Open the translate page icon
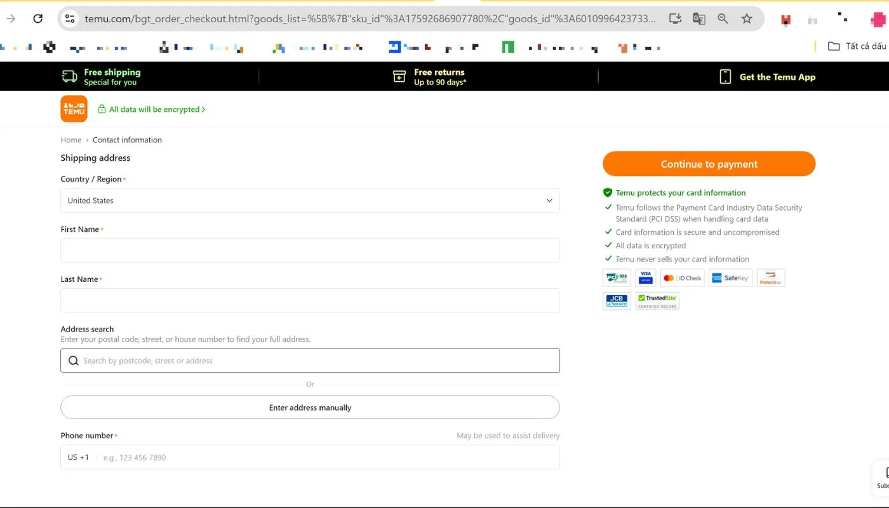889x508 pixels. pos(699,18)
